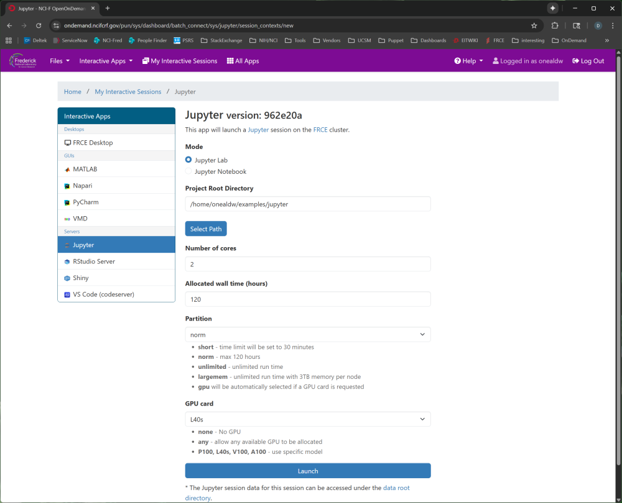Click the Napari app icon

point(67,186)
